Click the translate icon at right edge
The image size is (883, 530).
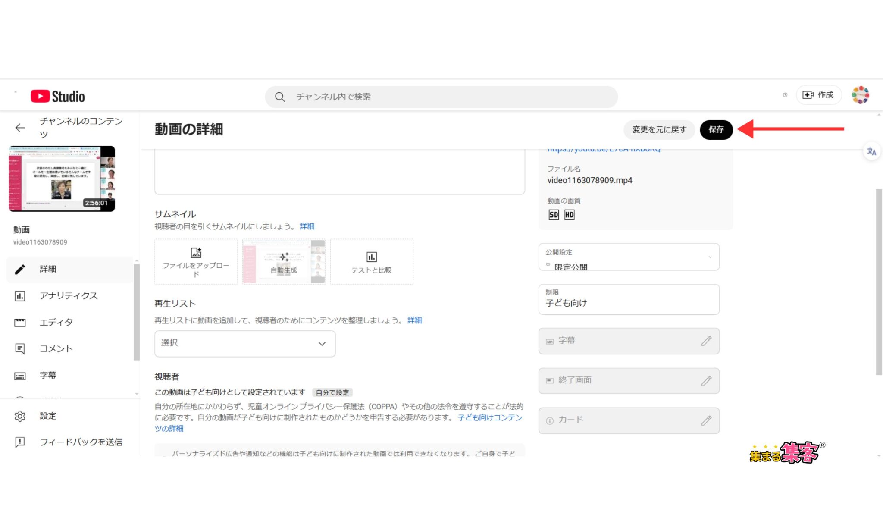tap(871, 151)
